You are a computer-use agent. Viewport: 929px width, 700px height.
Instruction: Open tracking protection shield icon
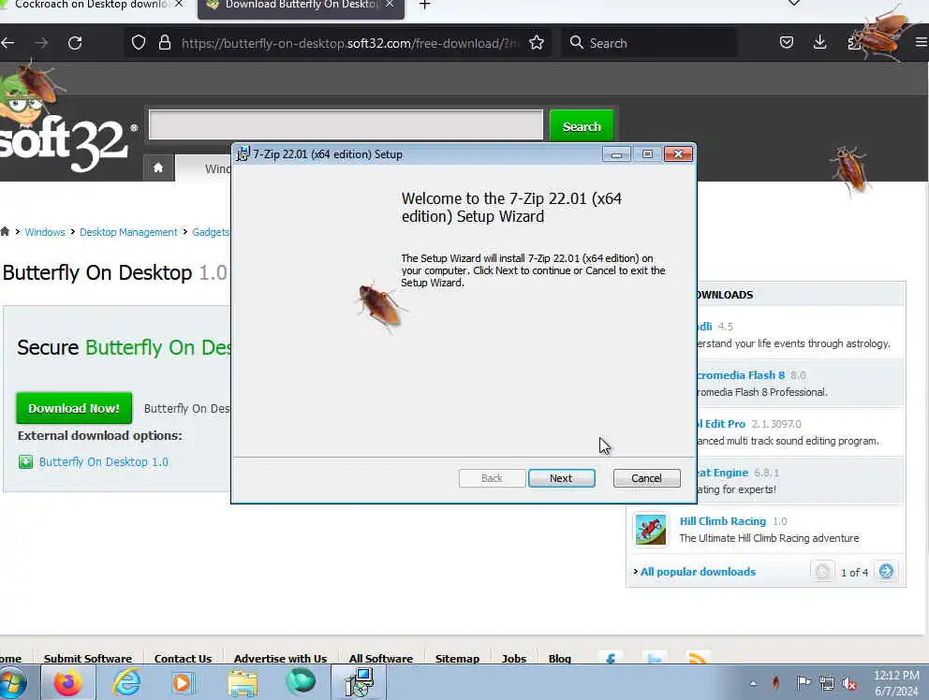tap(138, 43)
